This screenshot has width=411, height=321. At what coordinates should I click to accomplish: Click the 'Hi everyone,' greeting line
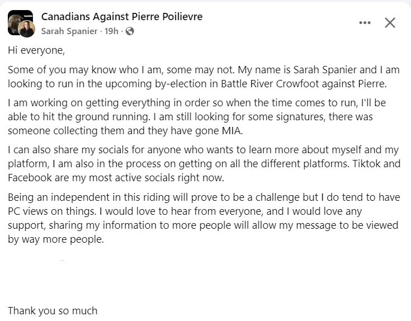(36, 50)
